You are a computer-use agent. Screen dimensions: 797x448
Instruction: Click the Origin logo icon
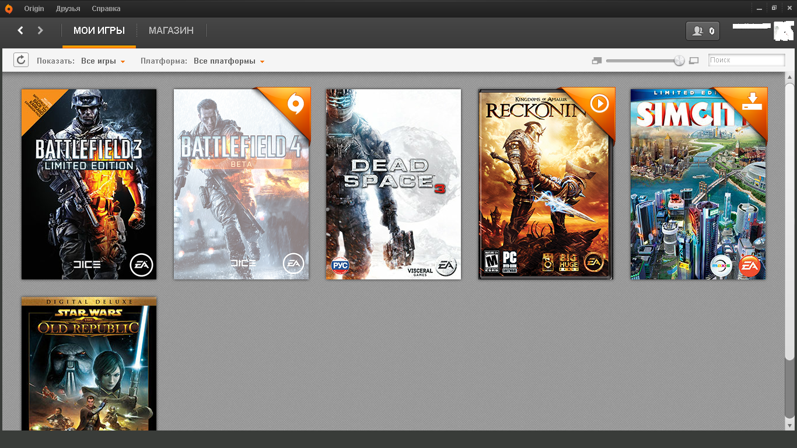click(8, 8)
